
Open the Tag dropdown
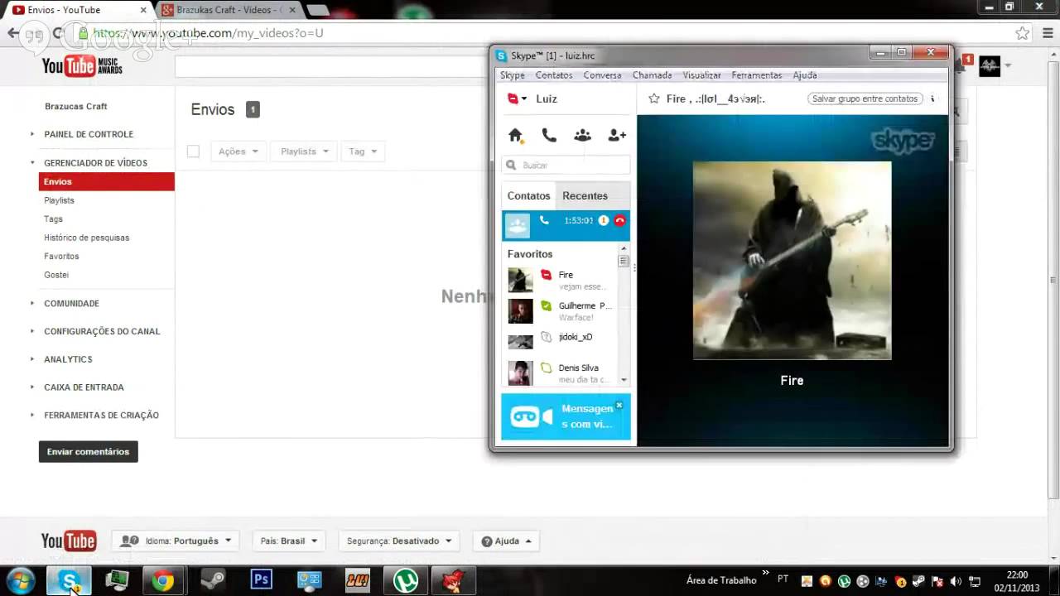[x=362, y=151]
